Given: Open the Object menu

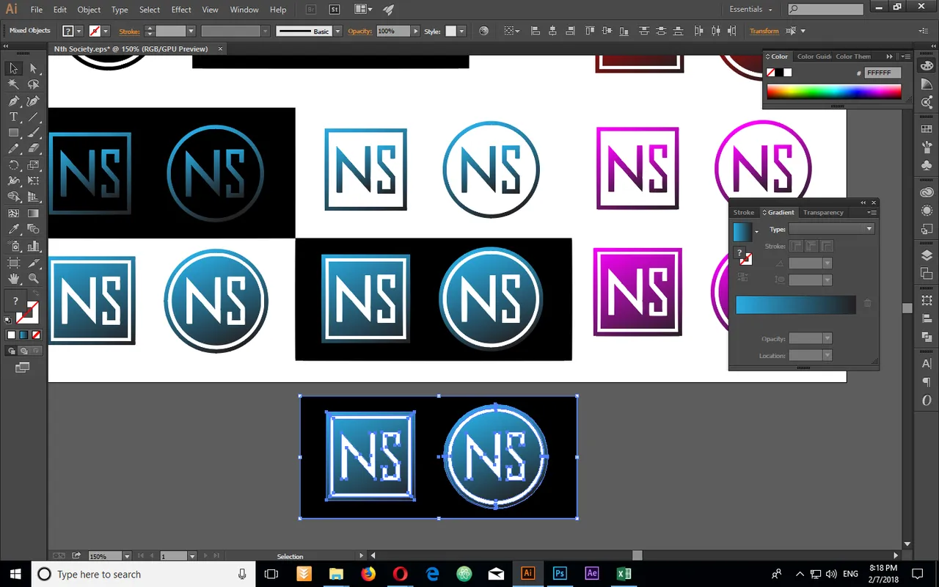Looking at the screenshot, I should pos(89,10).
